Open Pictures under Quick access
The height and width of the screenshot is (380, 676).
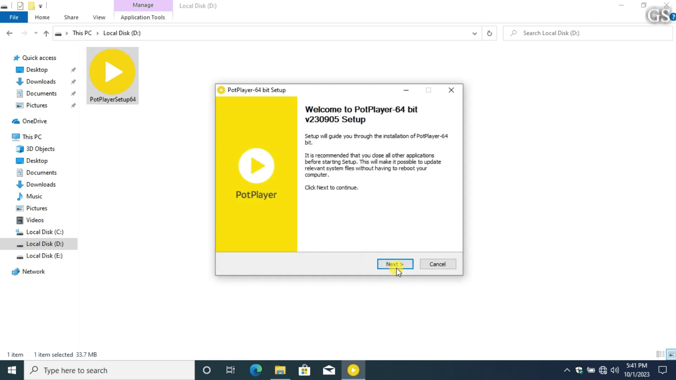(x=37, y=106)
